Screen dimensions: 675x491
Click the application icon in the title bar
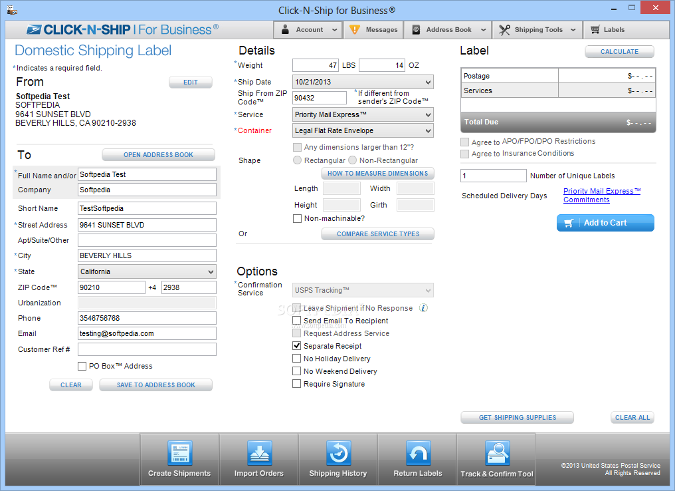12,9
